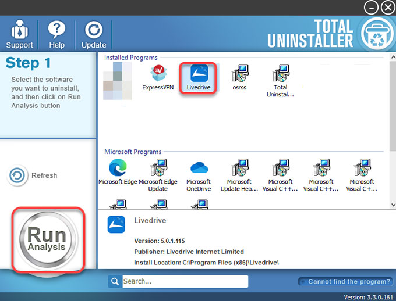
Task: Select Microsoft Update Hea... program icon
Action: [239, 175]
